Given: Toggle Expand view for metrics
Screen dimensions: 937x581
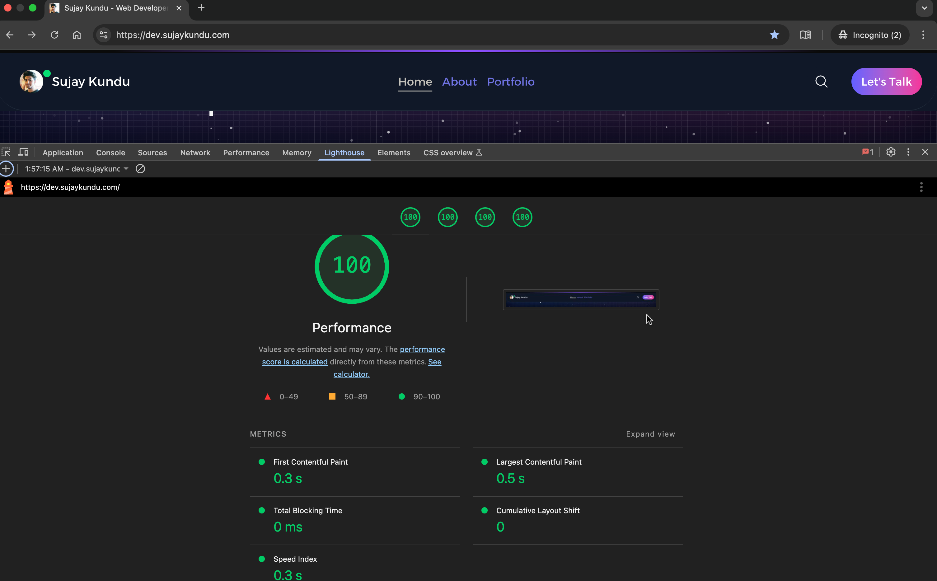Looking at the screenshot, I should point(650,434).
